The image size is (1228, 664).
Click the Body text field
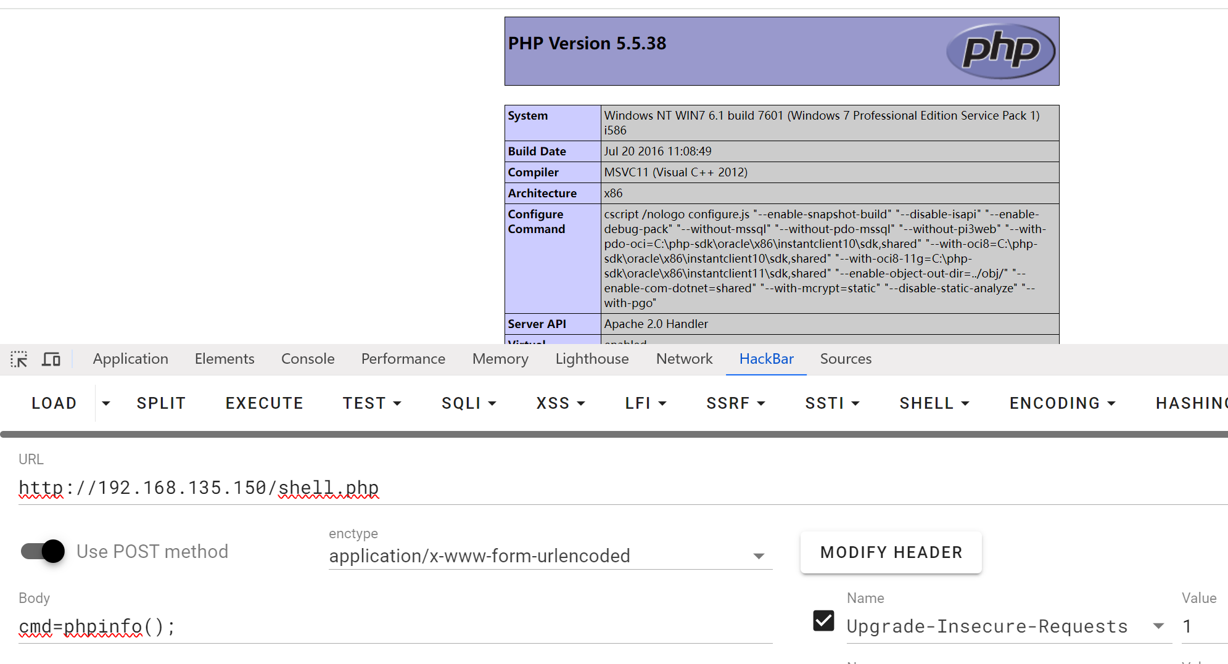(395, 626)
